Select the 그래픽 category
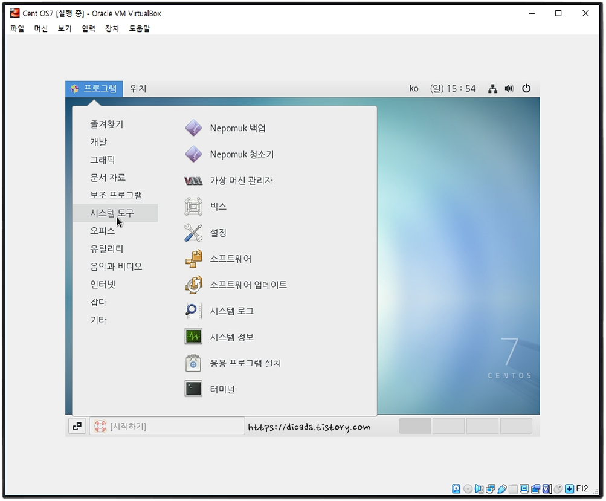Image resolution: width=606 pixels, height=501 pixels. coord(103,160)
